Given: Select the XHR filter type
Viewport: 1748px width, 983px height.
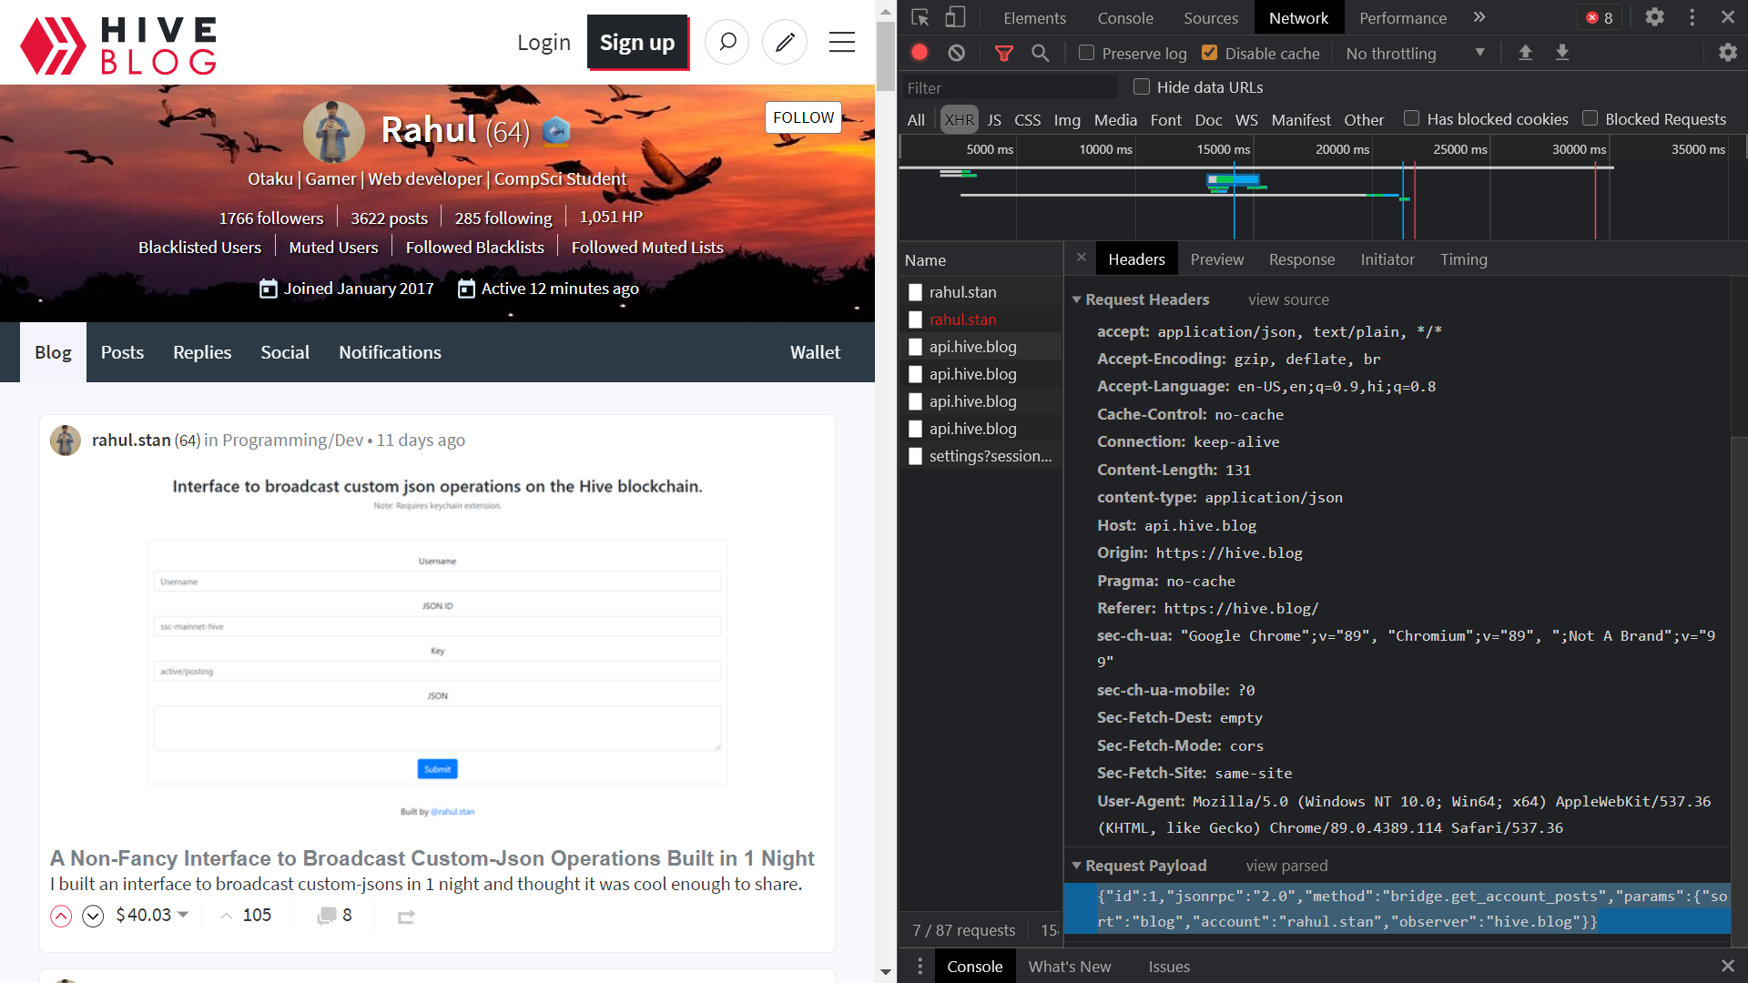Looking at the screenshot, I should [959, 119].
